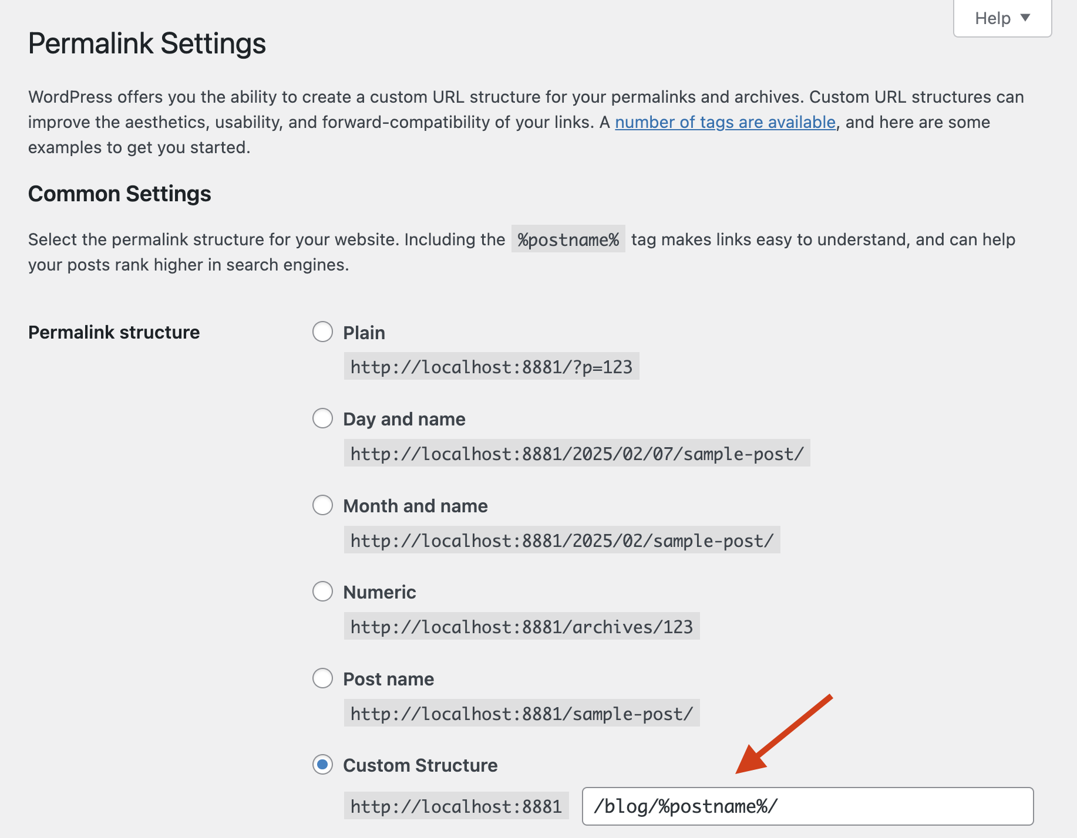Click the Permalink Settings page heading
Image resolution: width=1077 pixels, height=838 pixels.
(x=147, y=43)
